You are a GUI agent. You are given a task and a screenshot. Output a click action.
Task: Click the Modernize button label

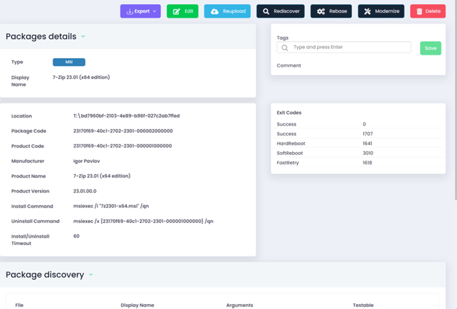coord(387,12)
